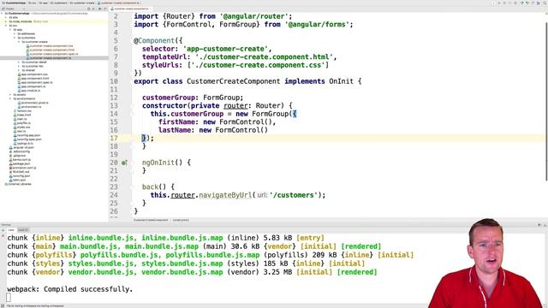This screenshot has width=548, height=308.
Task: Open index.html in project tree
Action: pos(22,115)
